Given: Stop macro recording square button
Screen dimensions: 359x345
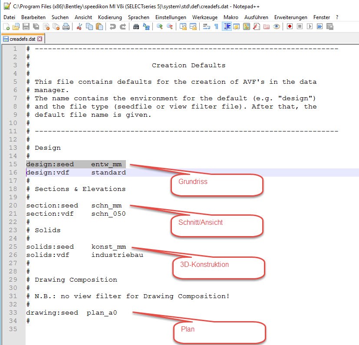Looking at the screenshot, I should click(300, 27).
